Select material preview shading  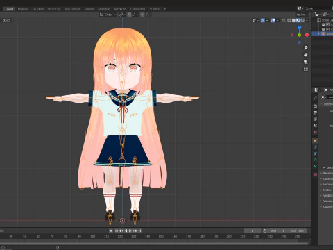[298, 20]
